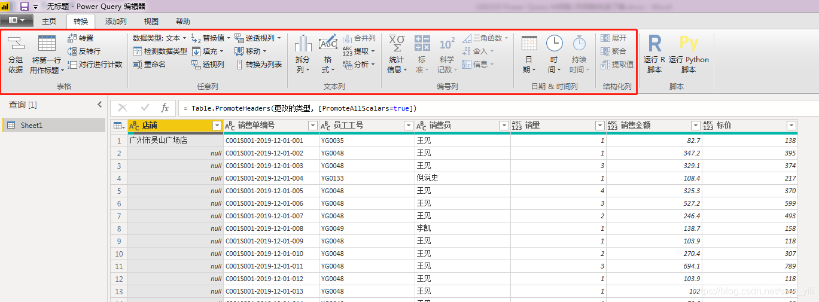819x302 pixels.
Task: Click the 透视列 (Pivot Column) button
Action: (208, 65)
